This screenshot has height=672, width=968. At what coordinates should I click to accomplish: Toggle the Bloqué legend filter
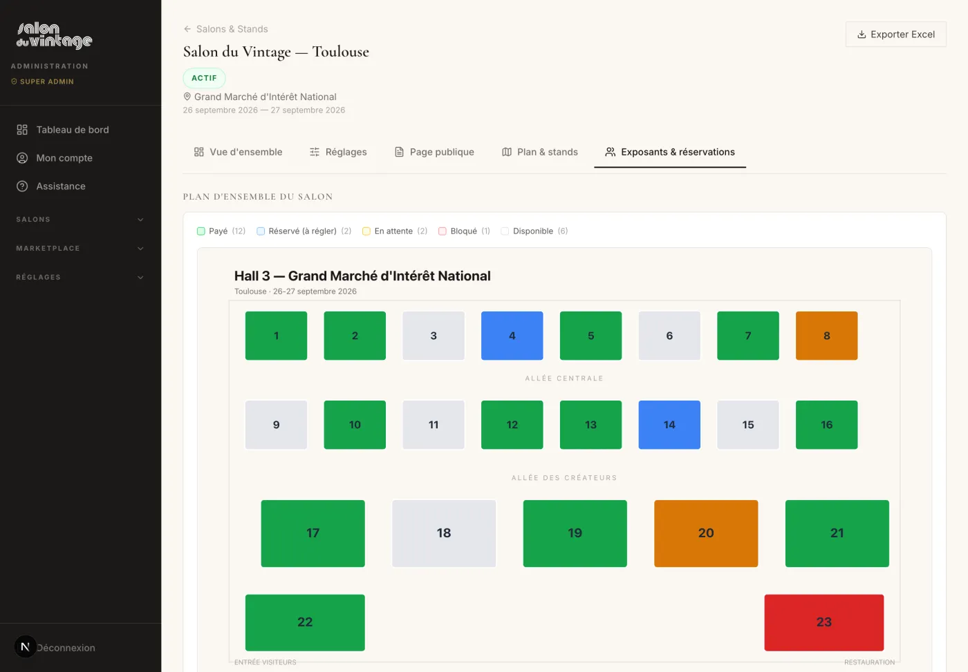464,231
